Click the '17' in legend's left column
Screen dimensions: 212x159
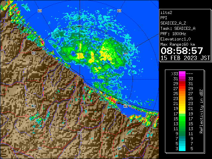[176, 114]
